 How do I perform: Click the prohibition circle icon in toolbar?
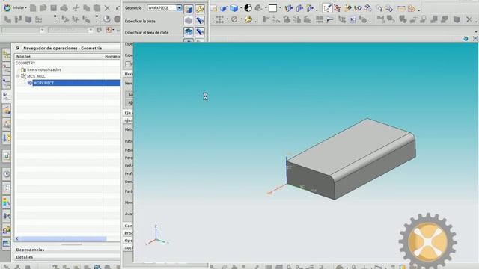click(234, 19)
